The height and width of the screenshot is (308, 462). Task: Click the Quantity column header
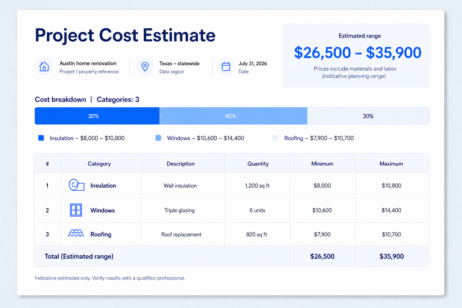[258, 164]
